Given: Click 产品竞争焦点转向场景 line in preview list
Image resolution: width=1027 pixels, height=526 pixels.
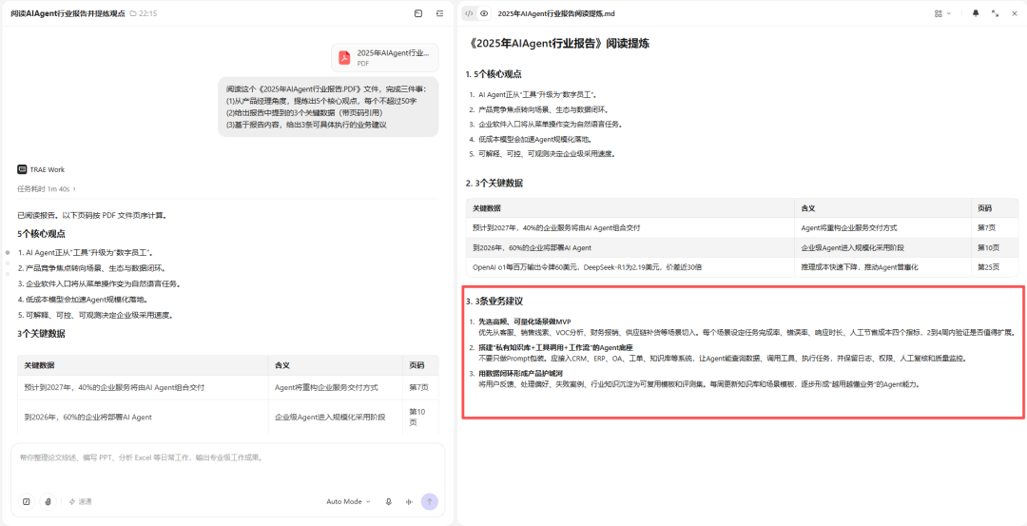Looking at the screenshot, I should [542, 109].
